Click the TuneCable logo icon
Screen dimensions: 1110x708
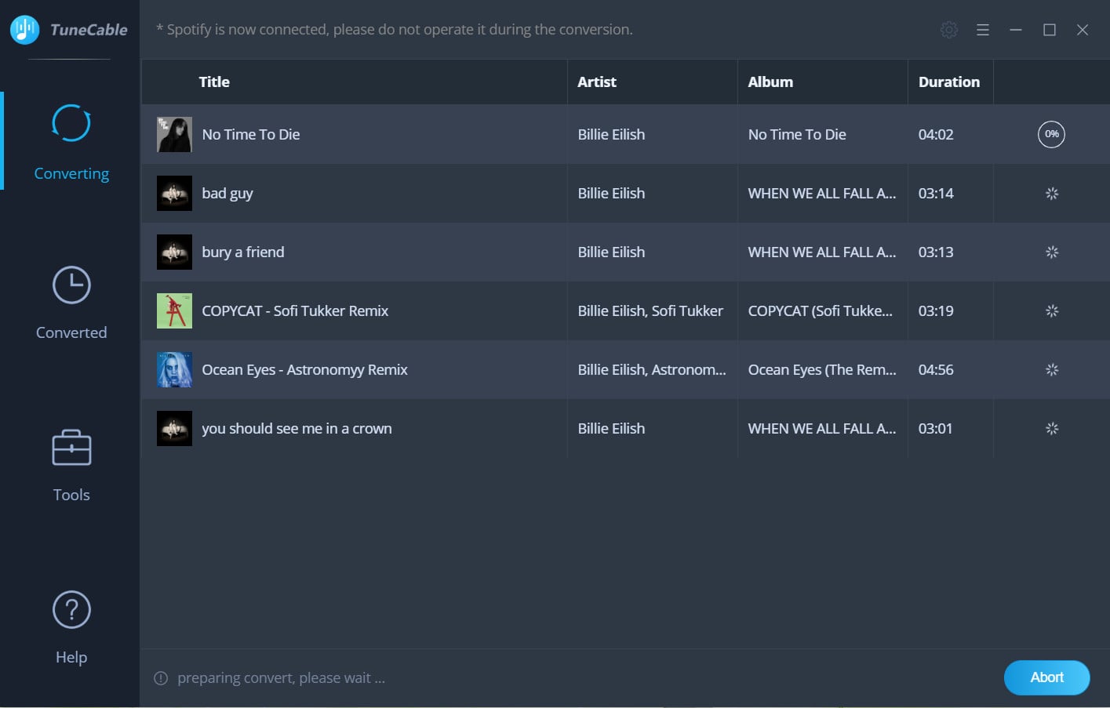coord(24,30)
